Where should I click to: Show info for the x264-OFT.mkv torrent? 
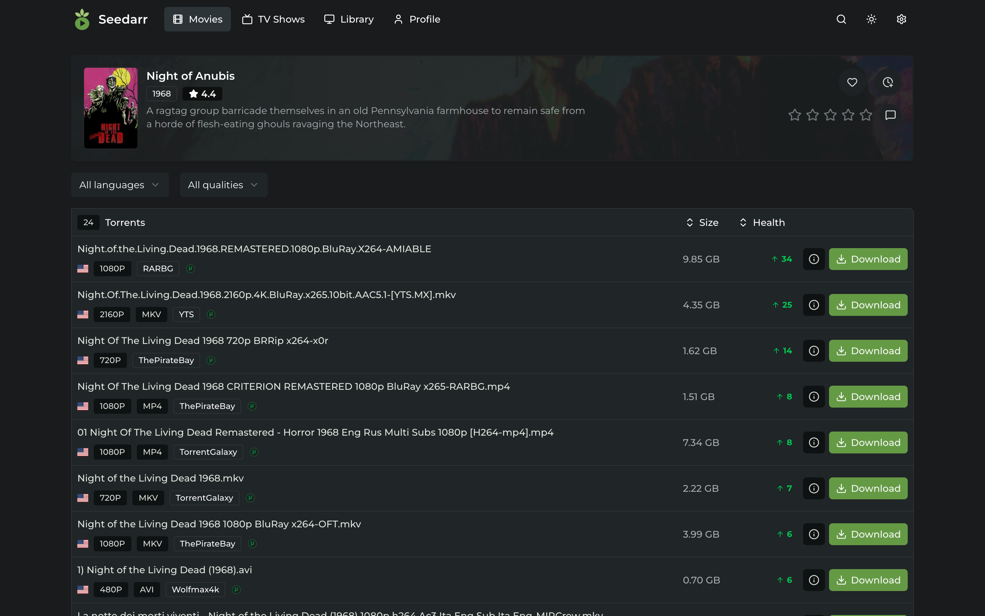pyautogui.click(x=814, y=534)
